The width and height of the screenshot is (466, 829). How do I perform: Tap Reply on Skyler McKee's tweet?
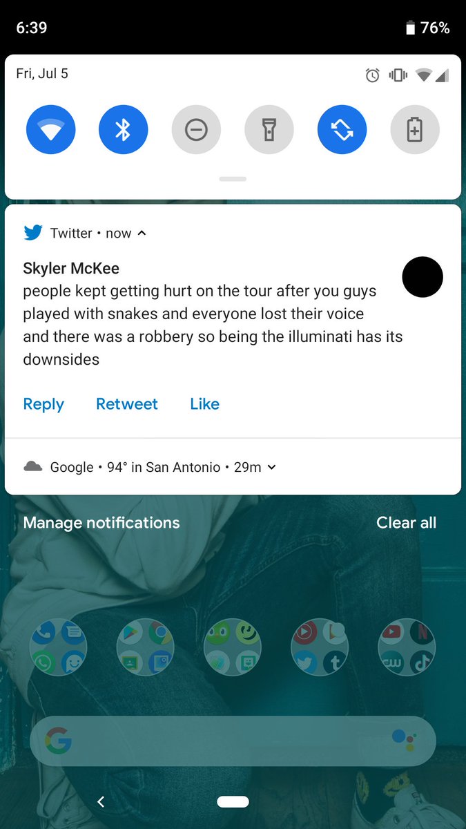(x=43, y=404)
